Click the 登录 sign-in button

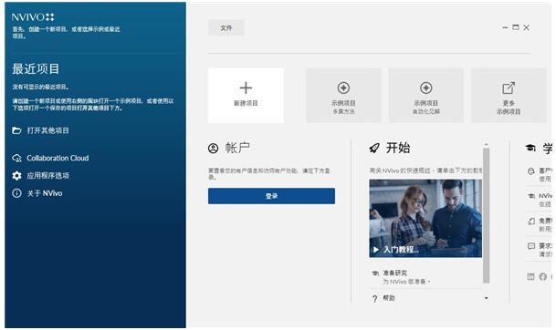[271, 196]
